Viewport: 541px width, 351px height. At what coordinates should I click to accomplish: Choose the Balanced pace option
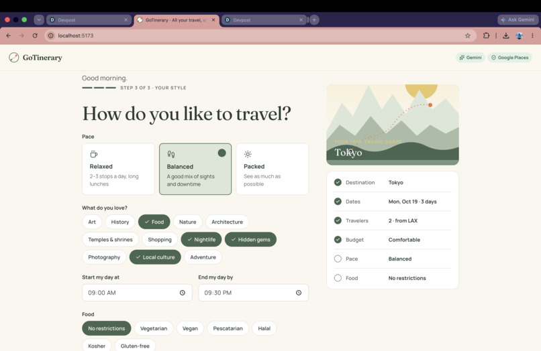[x=195, y=169]
